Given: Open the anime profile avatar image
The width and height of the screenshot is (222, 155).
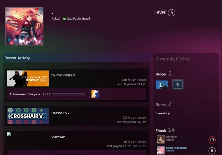Looking at the screenshot, I should (x=24, y=26).
